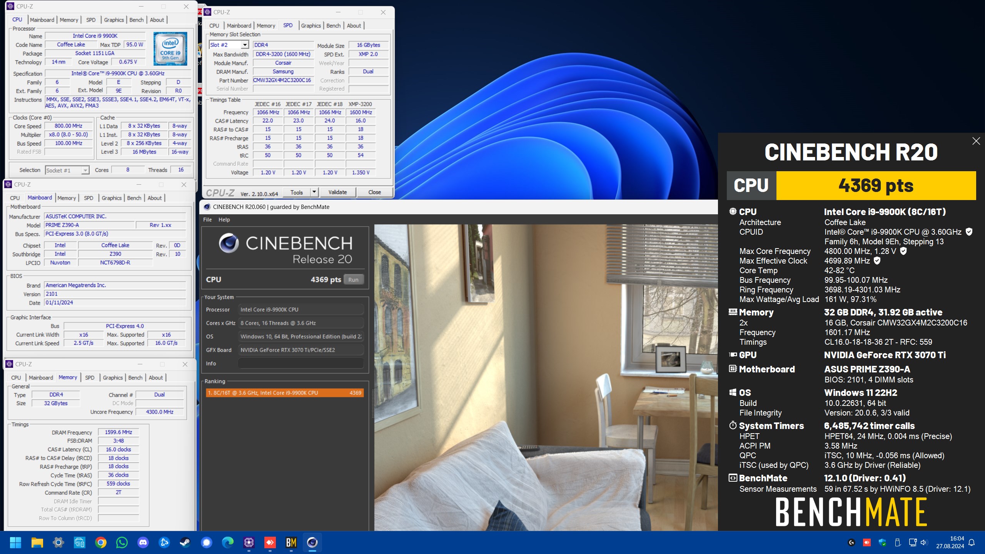The height and width of the screenshot is (554, 985).
Task: Open Discord from the taskbar
Action: 143,542
